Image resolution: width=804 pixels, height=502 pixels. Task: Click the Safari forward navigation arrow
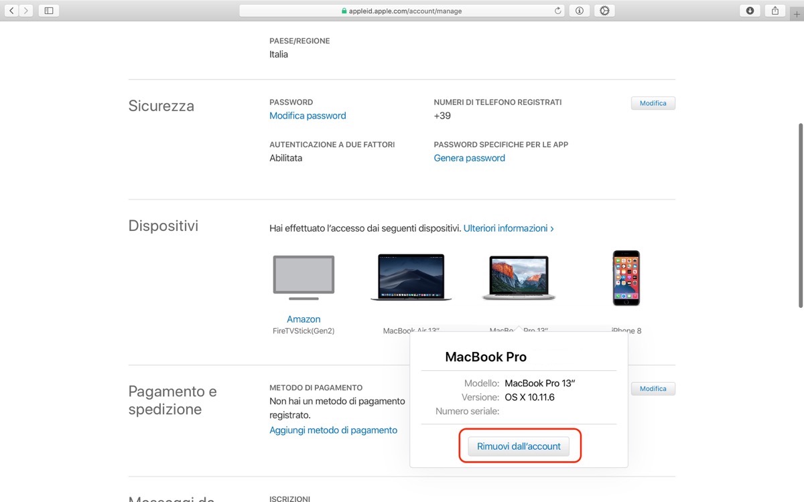(26, 11)
